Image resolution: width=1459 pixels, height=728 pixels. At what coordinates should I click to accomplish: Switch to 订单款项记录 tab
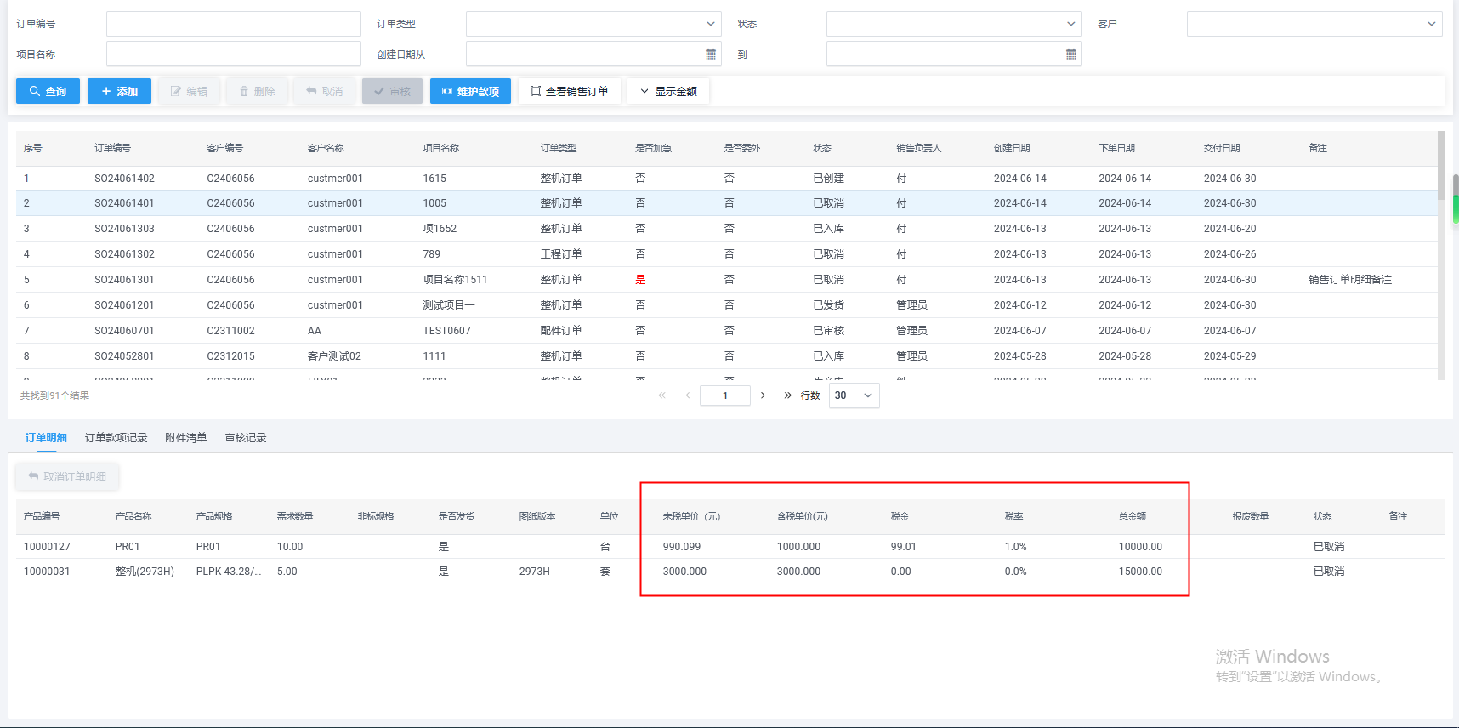[116, 438]
